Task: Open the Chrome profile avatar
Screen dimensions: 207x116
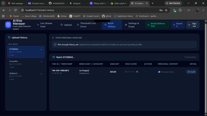Action: tap(197, 10)
